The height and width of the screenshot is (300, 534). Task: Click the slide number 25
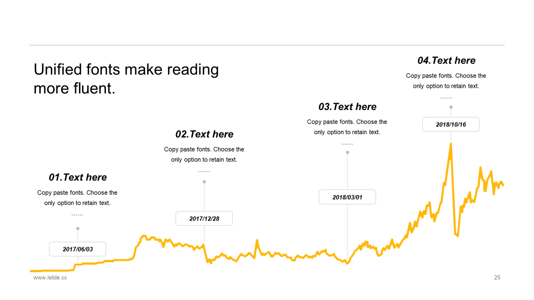(x=497, y=277)
